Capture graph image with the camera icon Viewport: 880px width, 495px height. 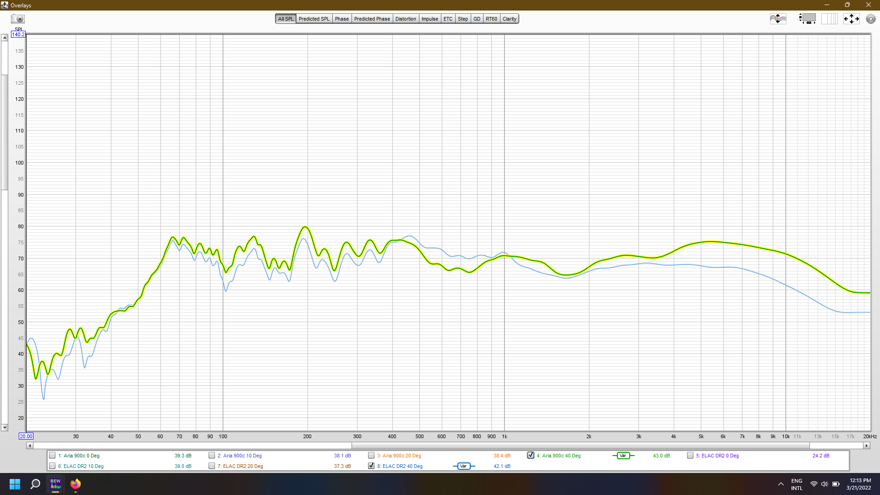click(x=18, y=19)
